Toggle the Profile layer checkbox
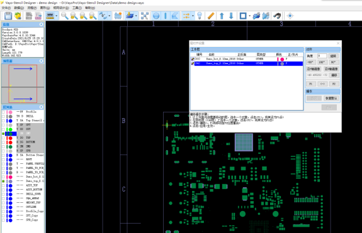 [3, 112]
